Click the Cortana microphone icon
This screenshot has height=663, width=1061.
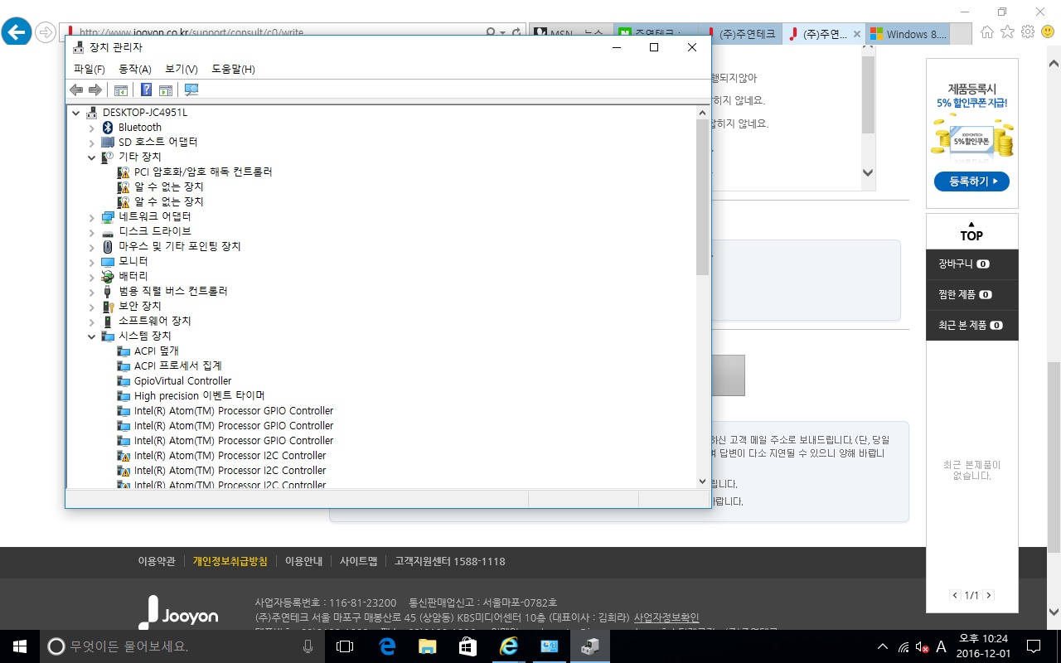tap(308, 646)
